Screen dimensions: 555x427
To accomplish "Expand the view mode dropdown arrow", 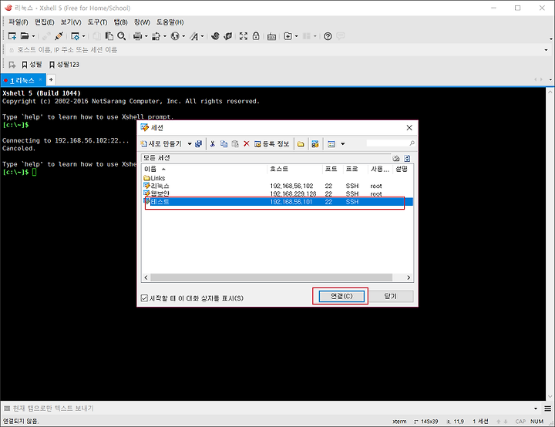I will coord(342,144).
